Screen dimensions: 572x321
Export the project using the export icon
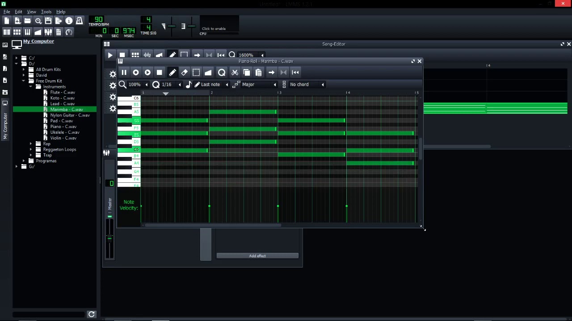pyautogui.click(x=59, y=21)
